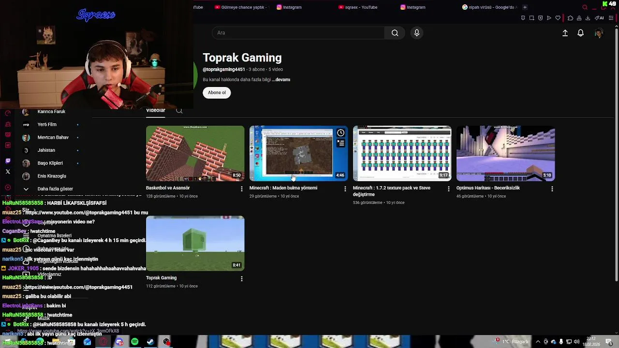619x348 pixels.
Task: Open the OBS taskbar icon
Action: 166,342
